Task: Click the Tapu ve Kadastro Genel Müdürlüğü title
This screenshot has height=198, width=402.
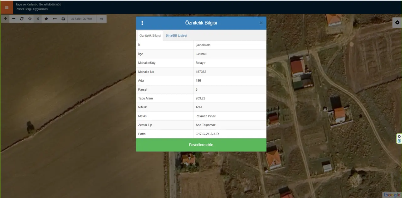Action: (x=38, y=4)
